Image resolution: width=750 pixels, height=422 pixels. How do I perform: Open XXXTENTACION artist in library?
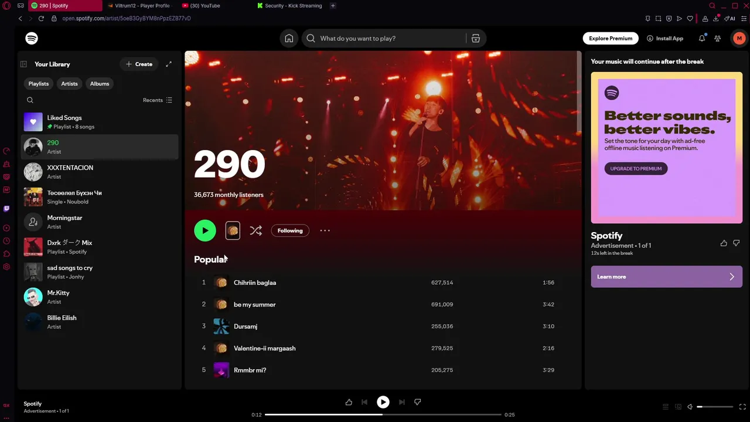point(100,172)
